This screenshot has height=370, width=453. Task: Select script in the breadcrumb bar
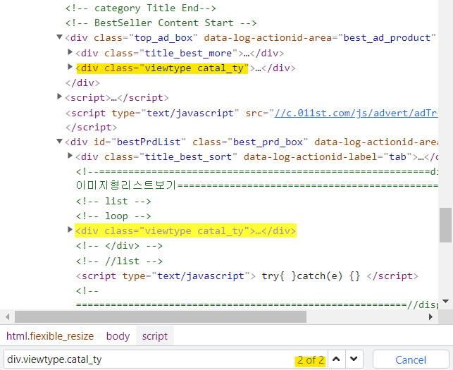coord(154,336)
